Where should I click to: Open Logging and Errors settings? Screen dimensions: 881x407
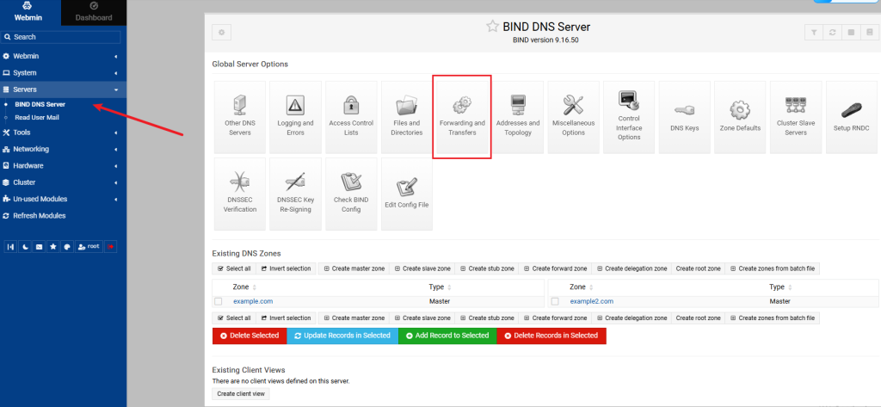tap(295, 117)
